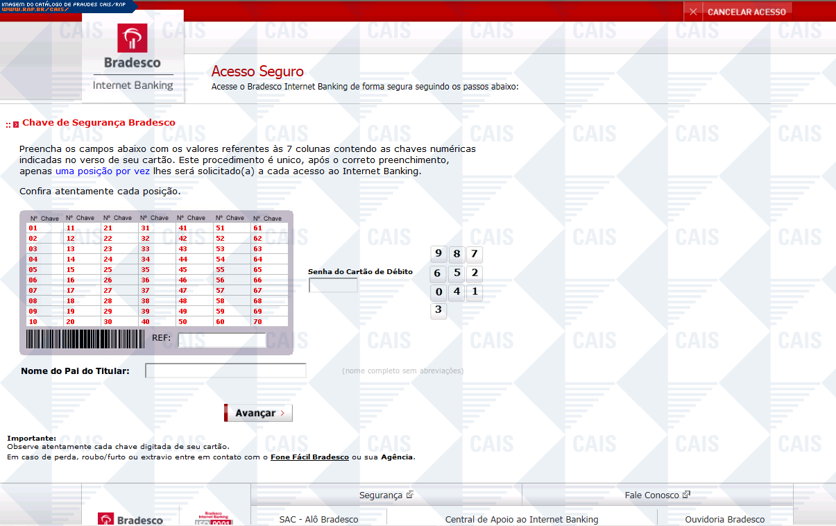836x526 pixels.
Task: Click key field for position 01
Action: [51, 228]
